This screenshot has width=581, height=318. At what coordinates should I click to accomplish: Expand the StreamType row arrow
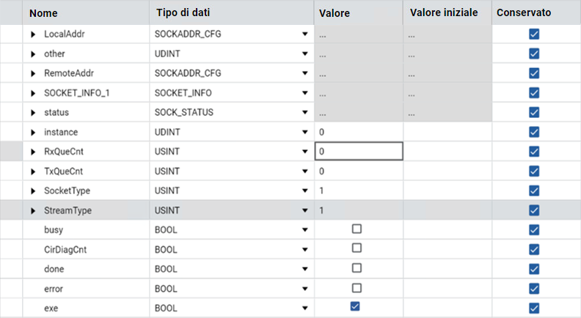33,210
